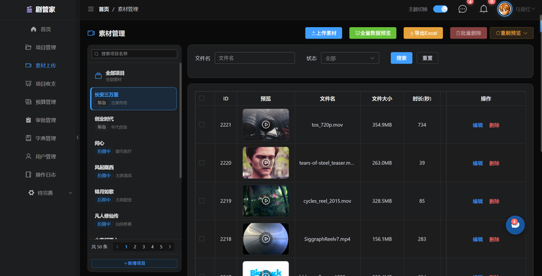
Task: Toggle the 主题切换 theme switch
Action: click(x=440, y=9)
